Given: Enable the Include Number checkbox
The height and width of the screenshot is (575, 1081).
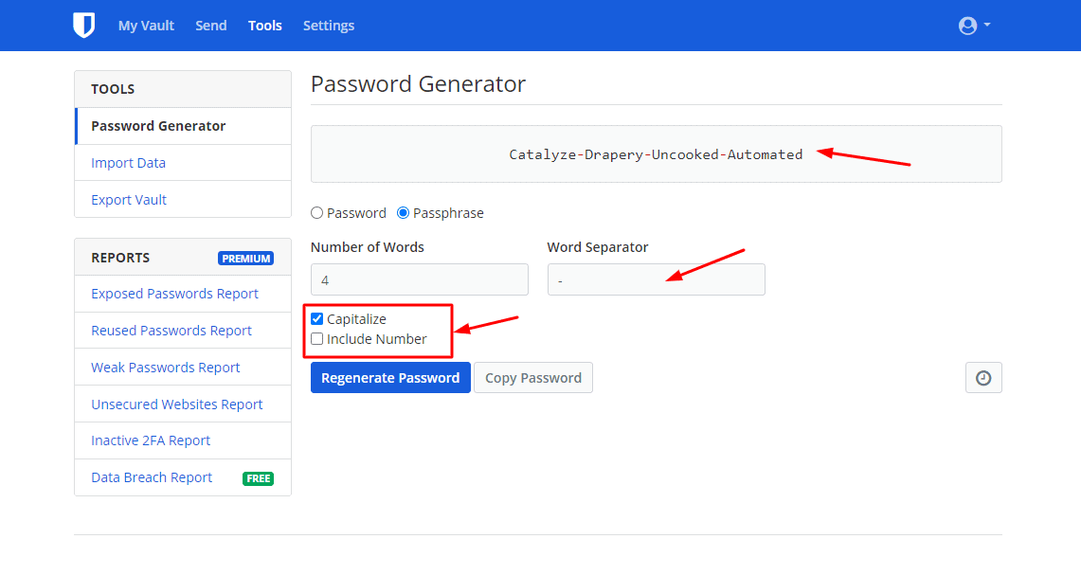Looking at the screenshot, I should (317, 339).
